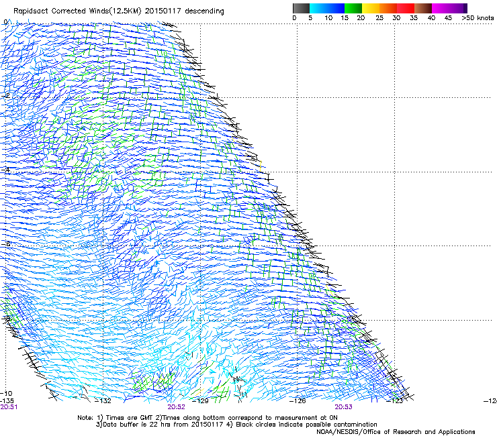Click the brown 35-40 knots legend swatch
This screenshot has width=497, height=436.
pyautogui.click(x=423, y=8)
